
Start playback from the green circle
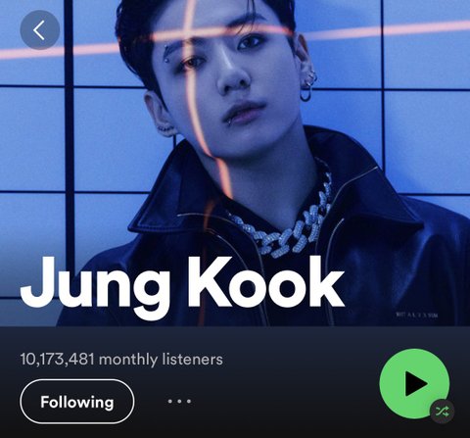point(414,383)
